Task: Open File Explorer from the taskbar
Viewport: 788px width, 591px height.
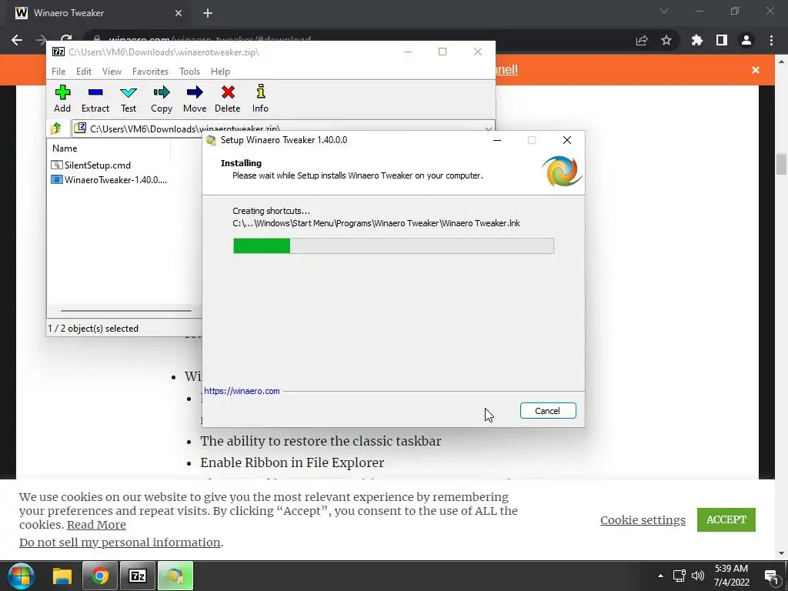Action: click(62, 576)
